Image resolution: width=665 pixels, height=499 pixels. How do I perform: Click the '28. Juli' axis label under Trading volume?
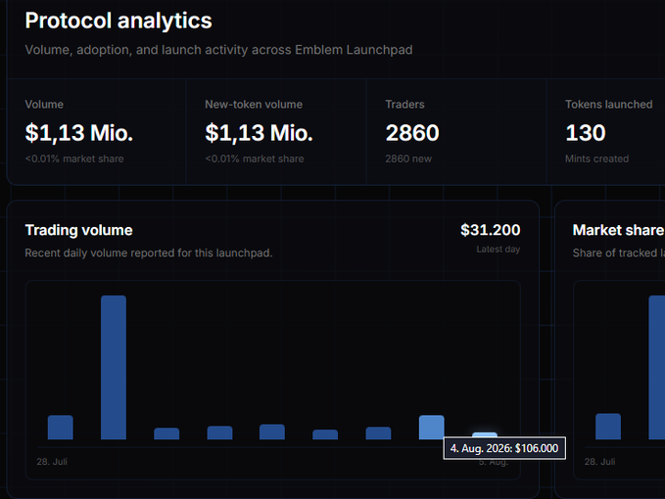tap(52, 462)
